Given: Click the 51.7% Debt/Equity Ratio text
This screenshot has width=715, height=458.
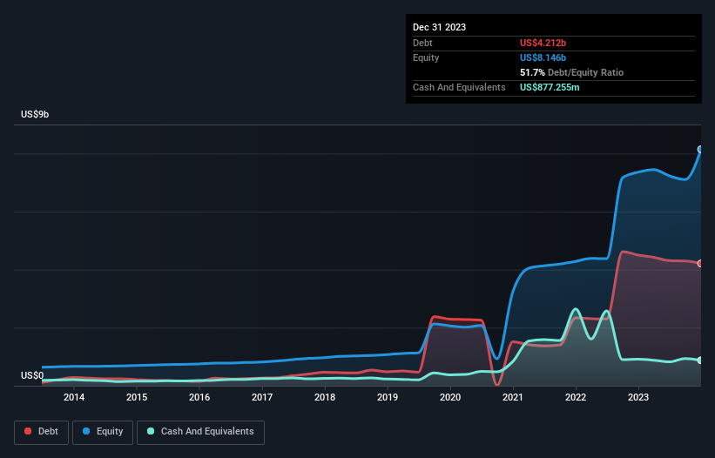Looking at the screenshot, I should click(x=571, y=72).
